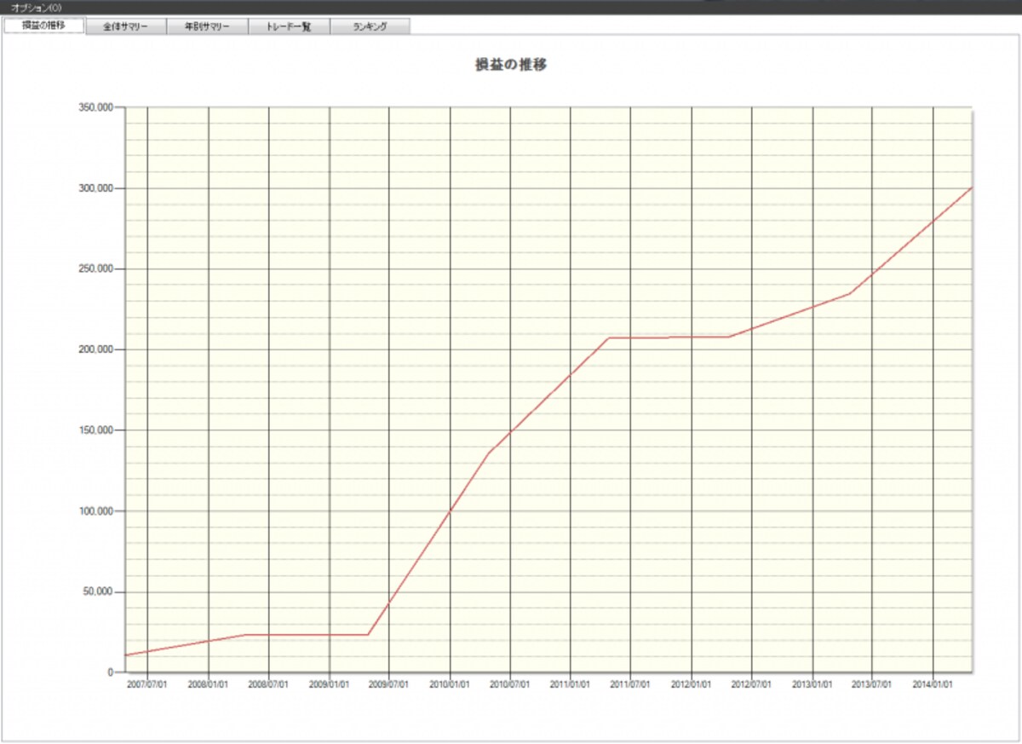
Task: Click the 50,000 y-axis label
Action: pos(97,591)
